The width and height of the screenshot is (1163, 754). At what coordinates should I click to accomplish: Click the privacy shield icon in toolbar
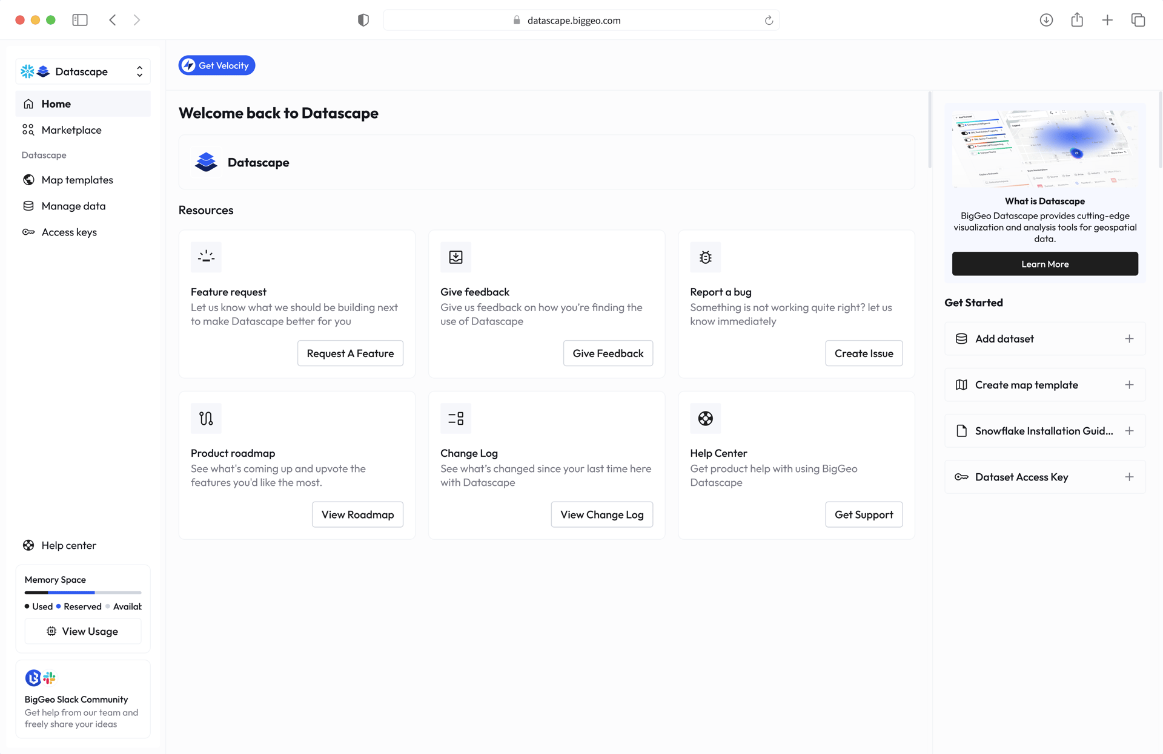click(363, 20)
